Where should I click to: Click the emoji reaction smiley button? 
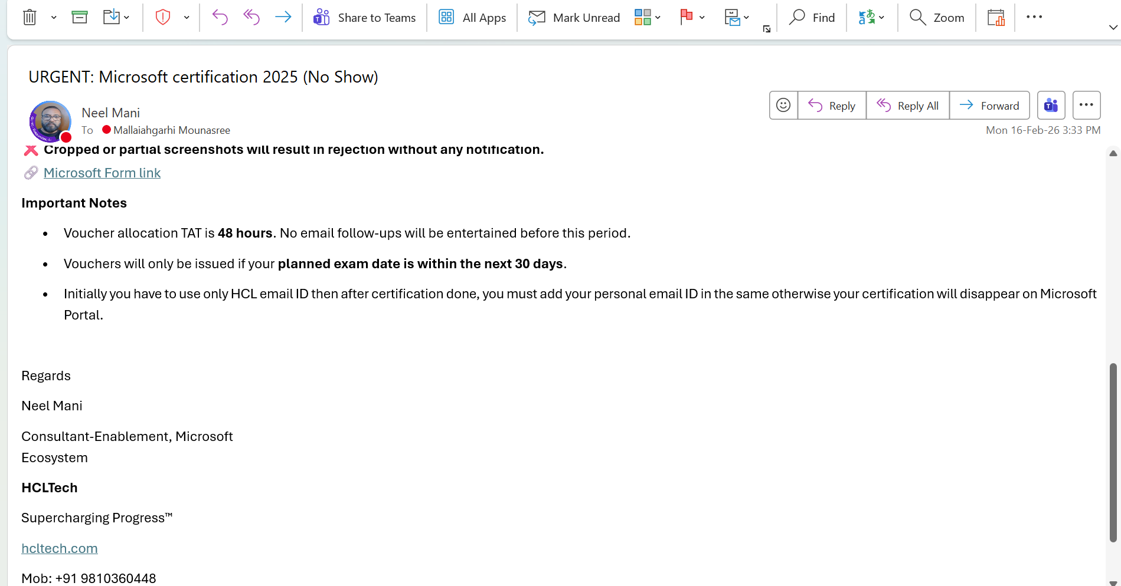[783, 106]
